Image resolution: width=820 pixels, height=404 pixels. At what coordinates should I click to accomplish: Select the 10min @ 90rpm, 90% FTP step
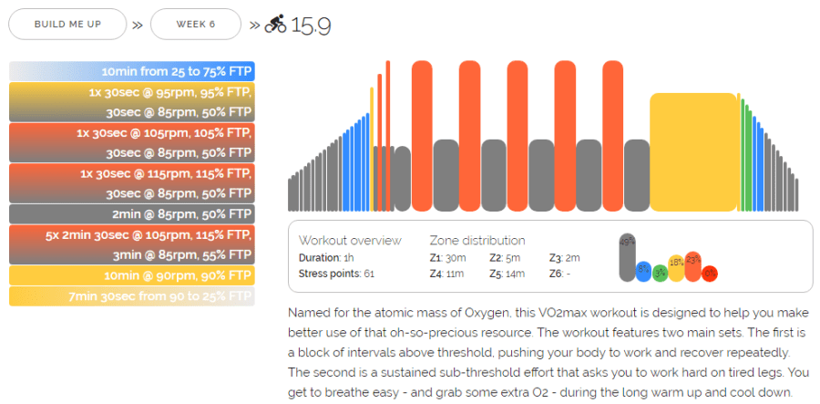click(x=132, y=275)
